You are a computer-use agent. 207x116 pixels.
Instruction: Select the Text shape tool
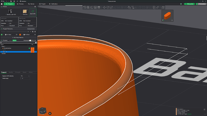(133, 7)
